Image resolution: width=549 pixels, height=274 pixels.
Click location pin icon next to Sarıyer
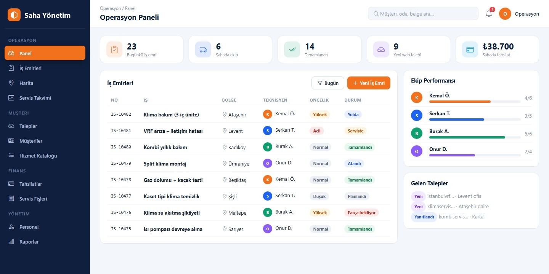coord(225,229)
